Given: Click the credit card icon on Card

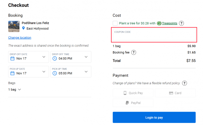Looking at the screenshot, I should (171, 93).
